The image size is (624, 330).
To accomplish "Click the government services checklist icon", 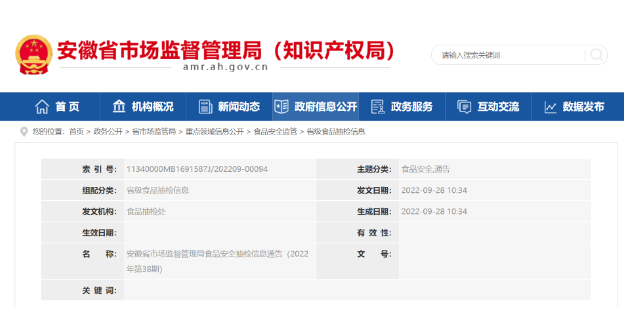I will point(377,107).
